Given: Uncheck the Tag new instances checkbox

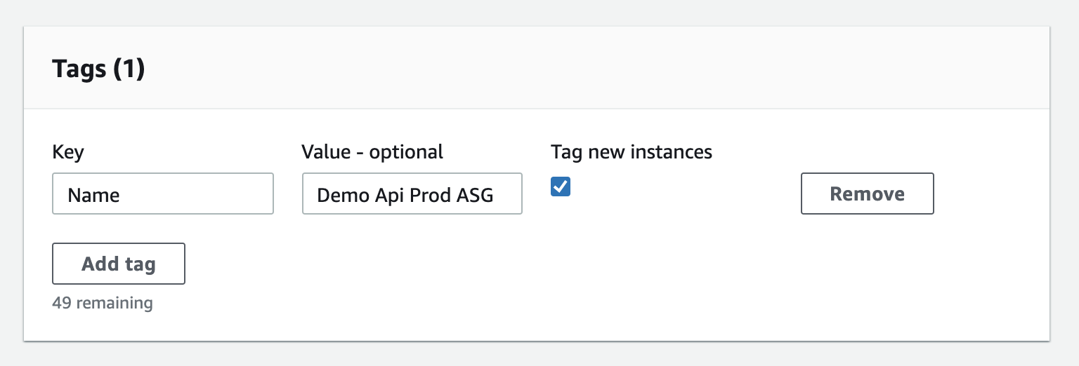Looking at the screenshot, I should pyautogui.click(x=561, y=187).
